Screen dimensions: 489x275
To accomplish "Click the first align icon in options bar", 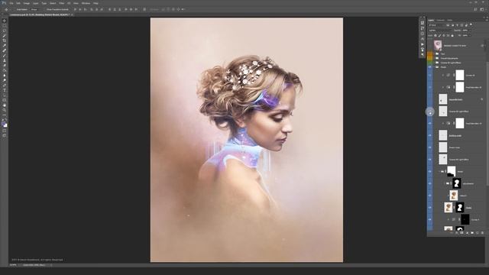I will (x=75, y=9).
